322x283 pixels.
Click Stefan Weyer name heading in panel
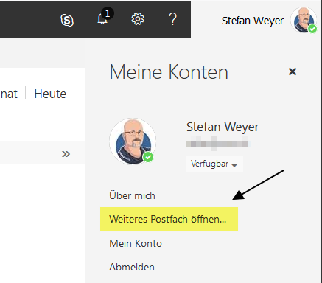[x=223, y=127]
